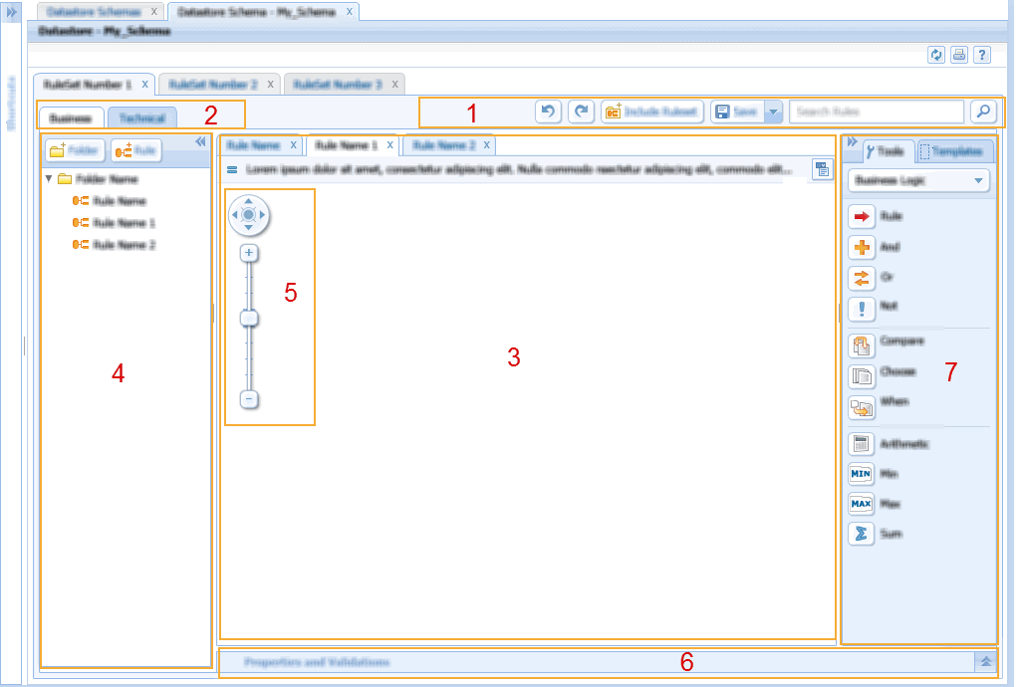Toggle the rule description lines icon
1020x687 pixels.
point(231,169)
